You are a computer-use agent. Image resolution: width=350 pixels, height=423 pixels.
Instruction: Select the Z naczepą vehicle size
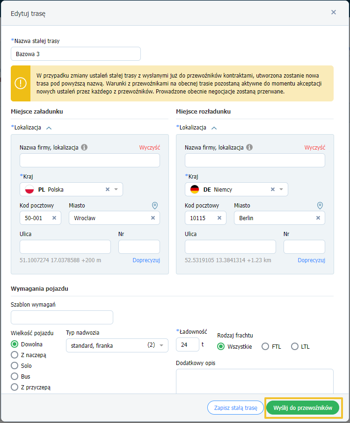(x=15, y=355)
